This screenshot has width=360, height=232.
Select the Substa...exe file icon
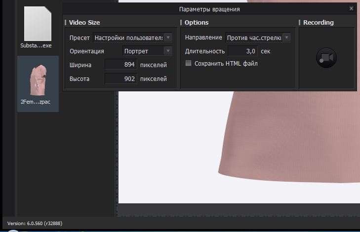[x=37, y=27]
